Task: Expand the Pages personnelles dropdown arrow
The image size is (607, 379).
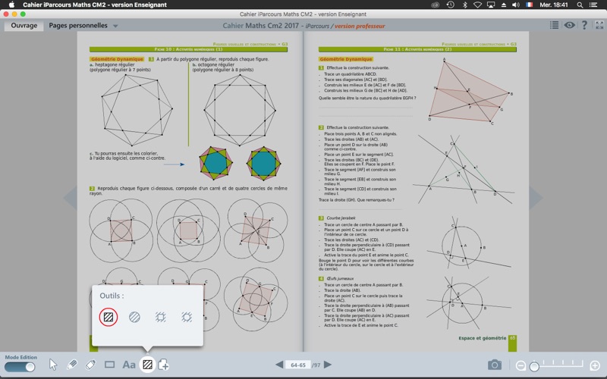Action: pyautogui.click(x=115, y=27)
